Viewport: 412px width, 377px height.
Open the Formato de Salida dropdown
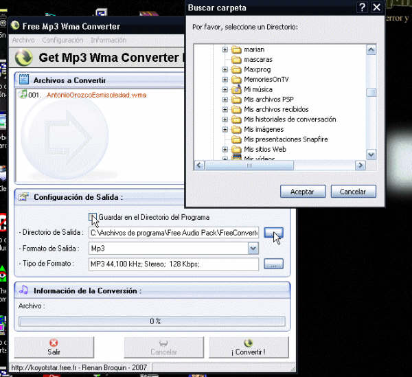click(253, 249)
